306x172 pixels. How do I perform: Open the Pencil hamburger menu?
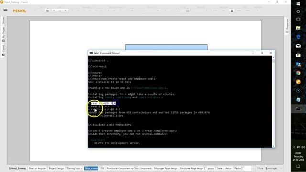point(5,10)
